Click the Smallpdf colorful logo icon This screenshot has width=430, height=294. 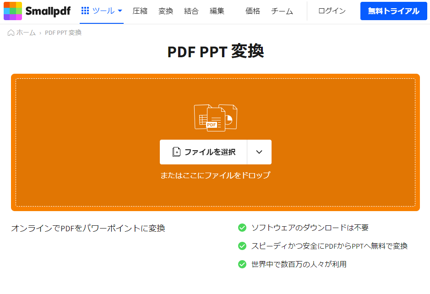coord(13,11)
